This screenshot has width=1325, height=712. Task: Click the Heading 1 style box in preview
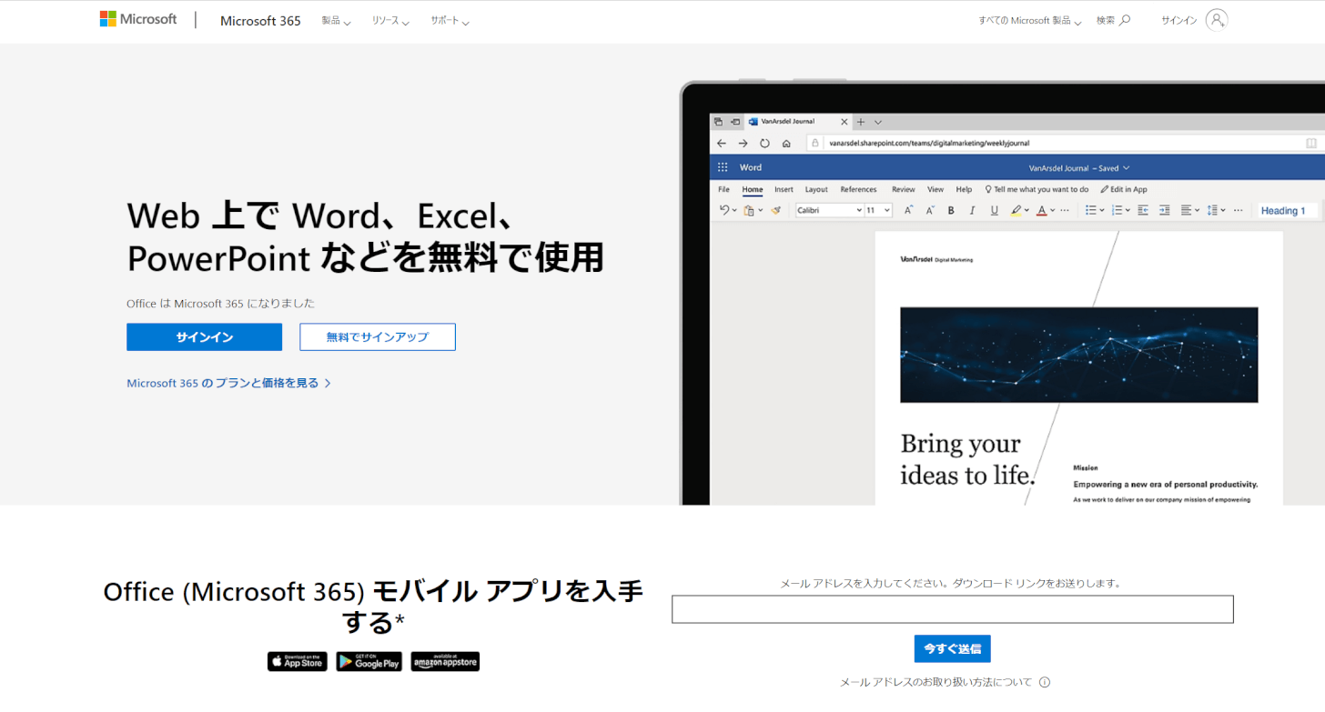point(1288,210)
